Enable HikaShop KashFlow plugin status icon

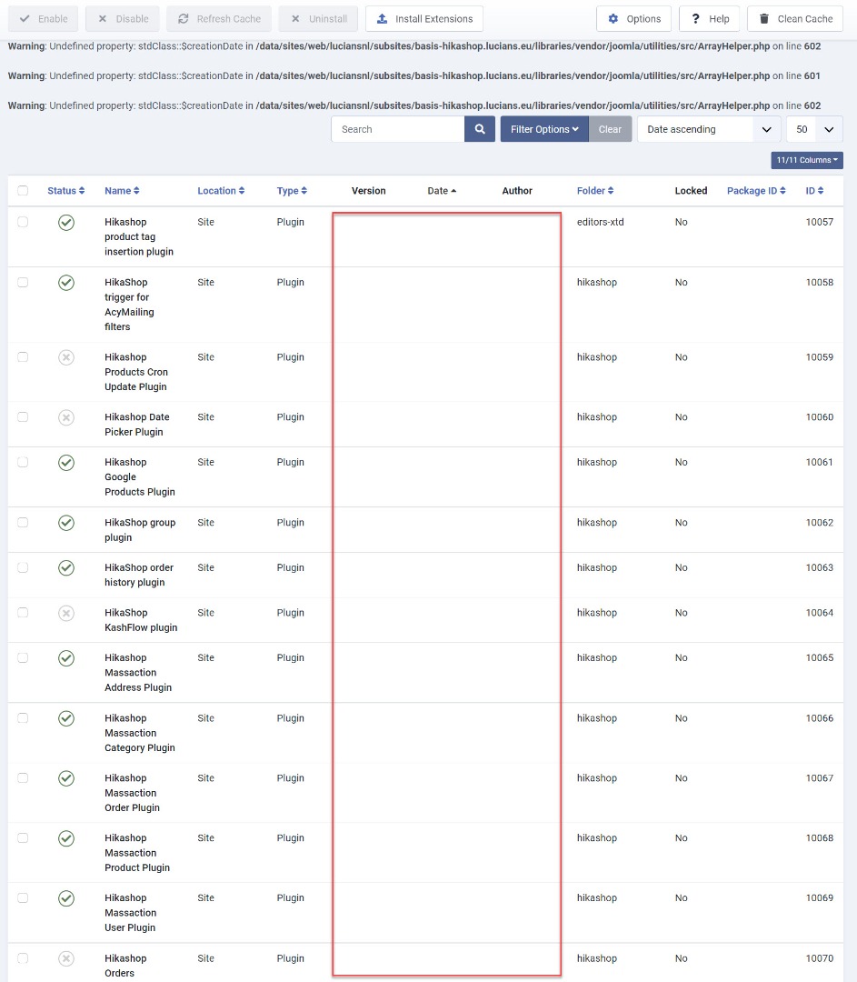click(66, 613)
